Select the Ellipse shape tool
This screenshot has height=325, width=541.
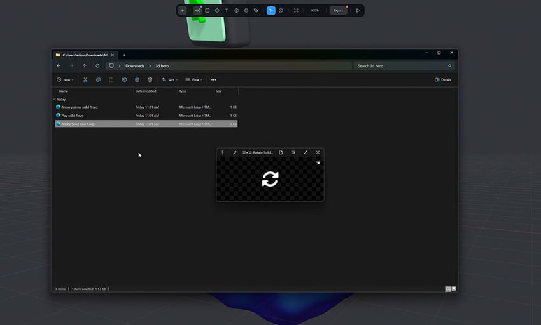tap(217, 10)
